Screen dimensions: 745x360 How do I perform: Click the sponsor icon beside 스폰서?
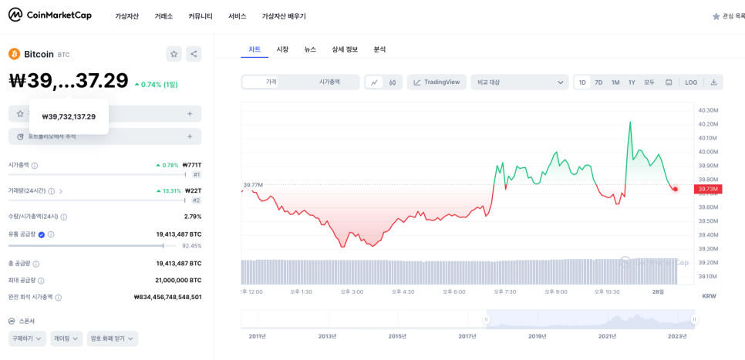pos(12,321)
